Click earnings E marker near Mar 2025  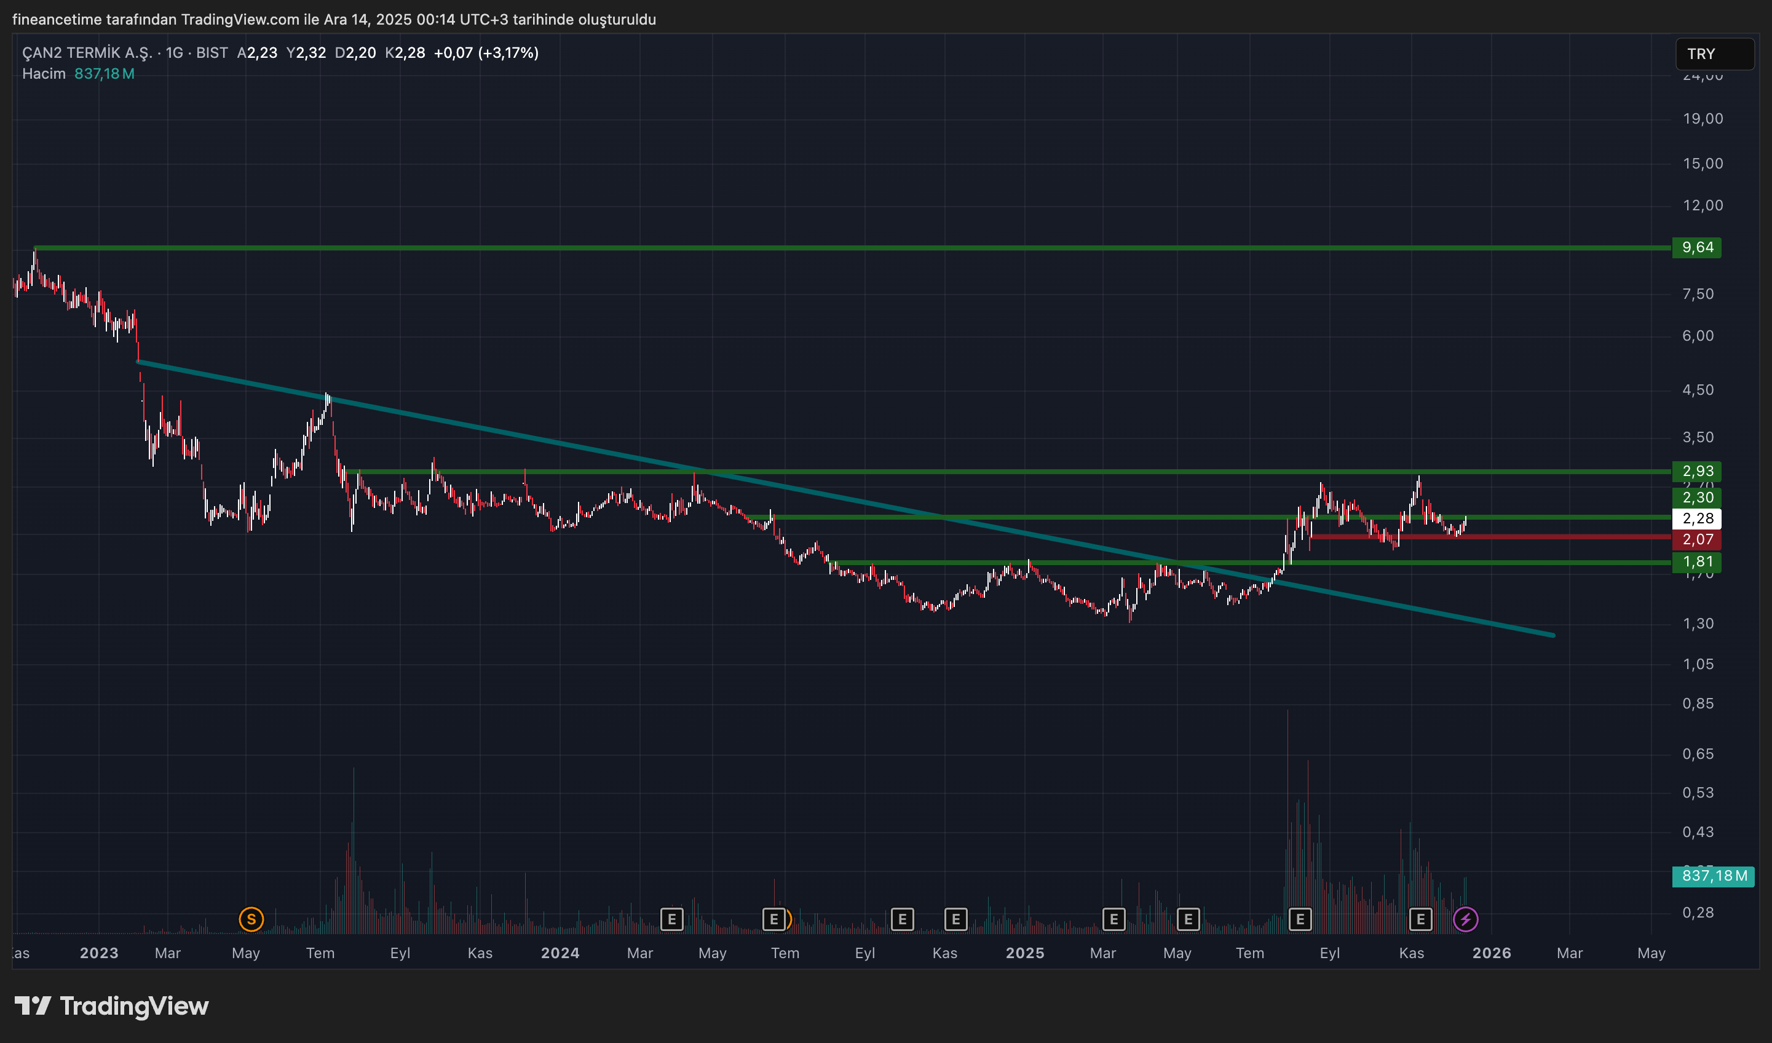tap(1114, 919)
